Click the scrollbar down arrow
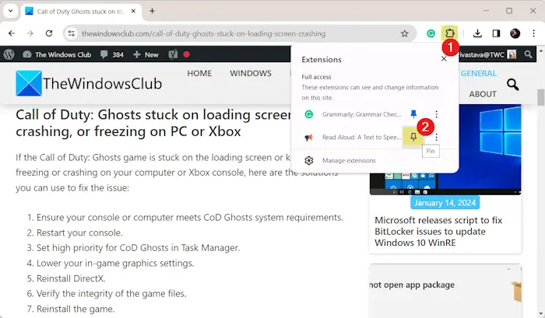The width and height of the screenshot is (545, 318). [x=540, y=313]
